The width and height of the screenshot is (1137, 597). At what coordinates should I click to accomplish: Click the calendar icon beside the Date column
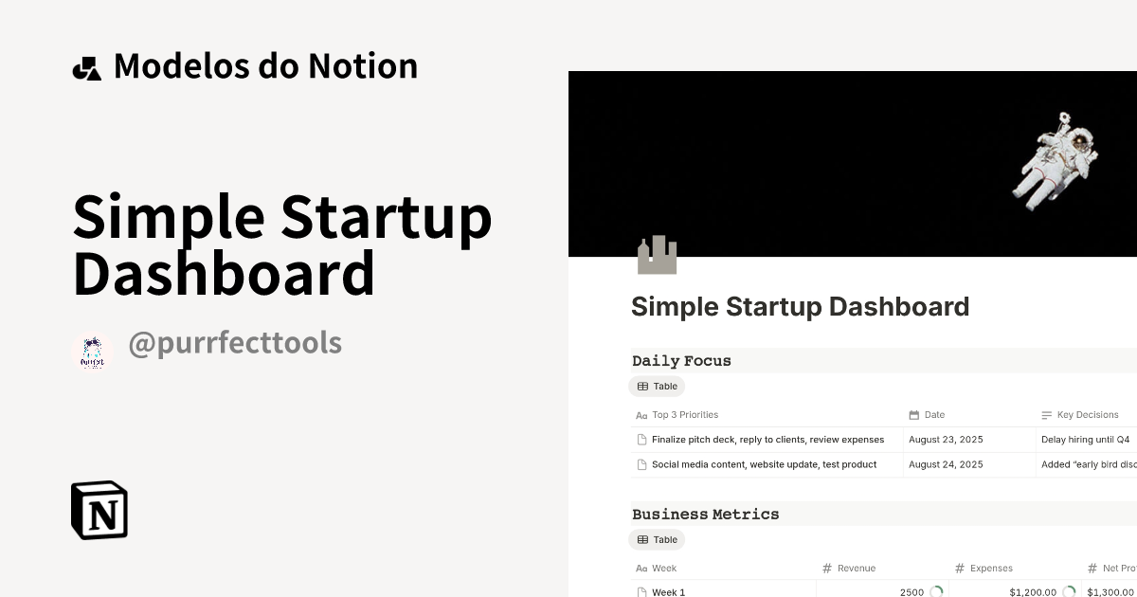(912, 414)
